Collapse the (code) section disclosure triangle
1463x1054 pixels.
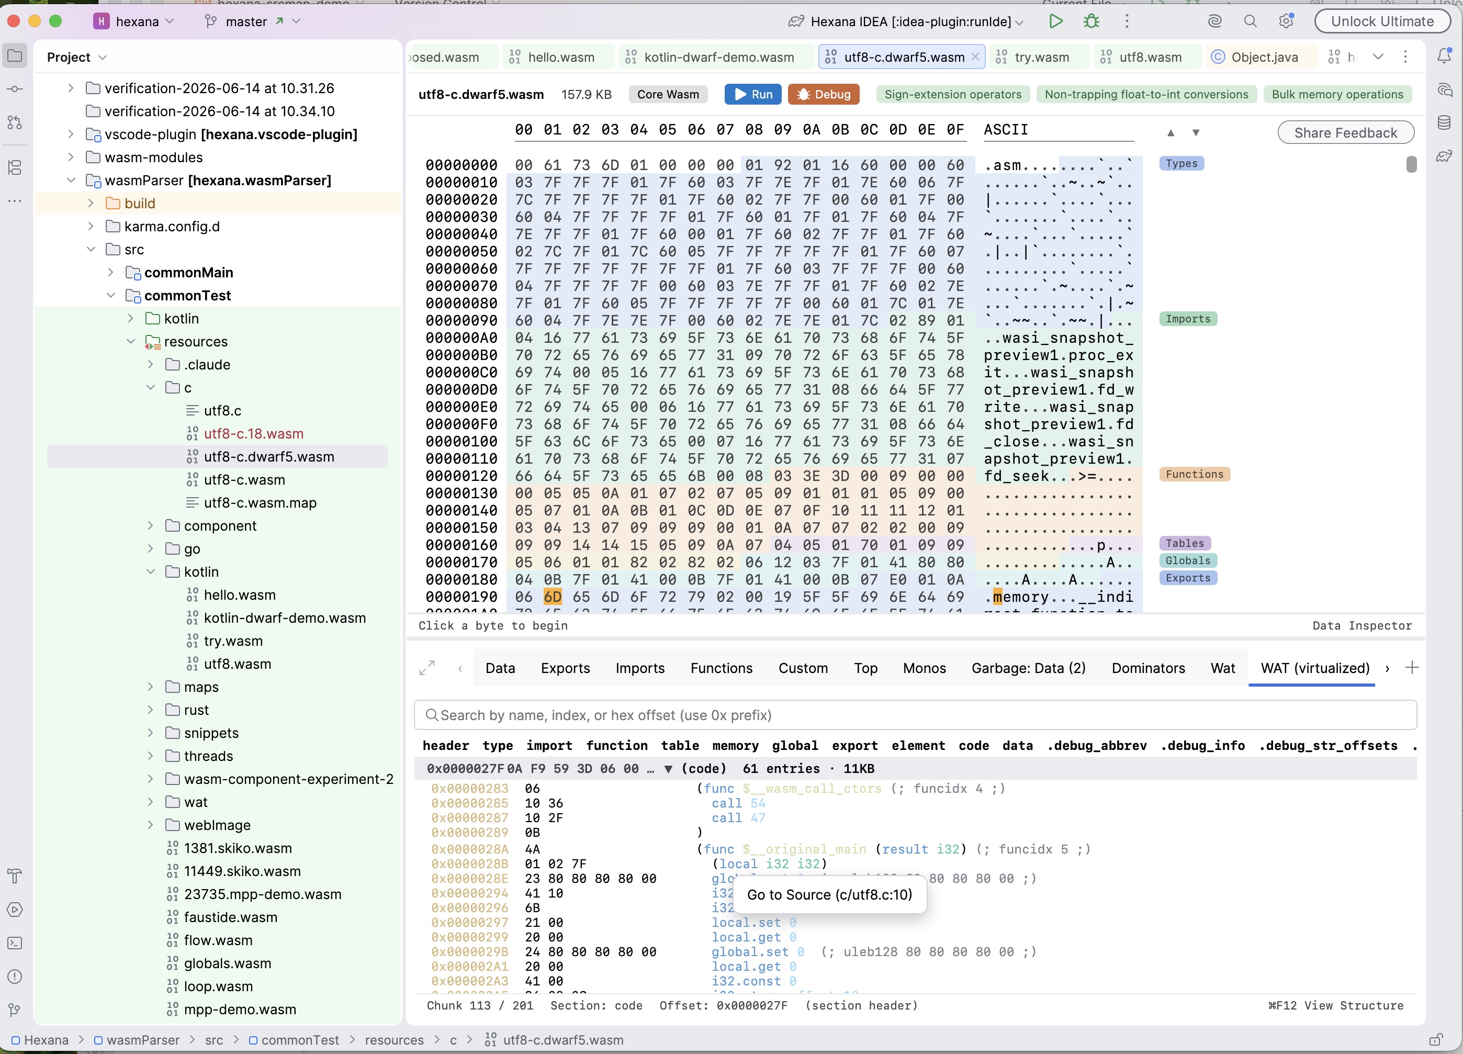coord(668,769)
